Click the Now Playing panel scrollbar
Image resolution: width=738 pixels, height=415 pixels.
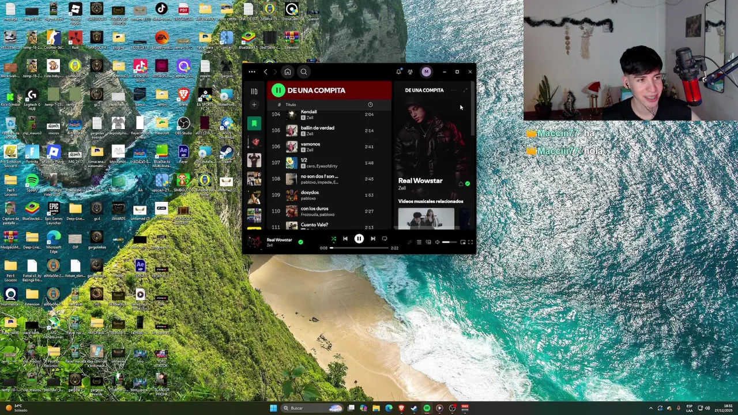pos(473,110)
